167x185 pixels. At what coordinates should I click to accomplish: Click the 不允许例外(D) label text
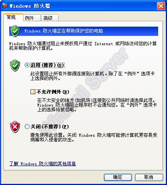tap(53, 92)
